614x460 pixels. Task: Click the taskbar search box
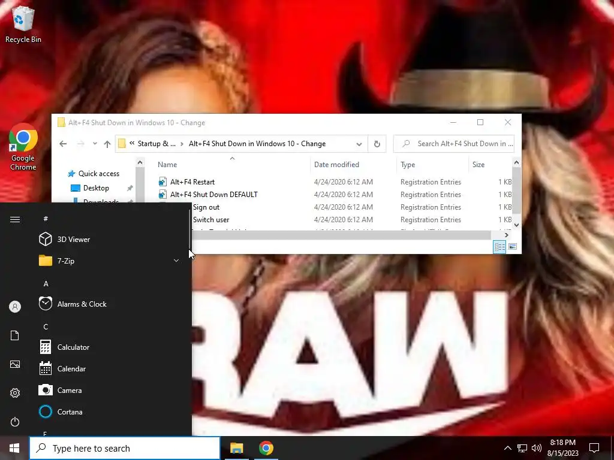tap(125, 448)
